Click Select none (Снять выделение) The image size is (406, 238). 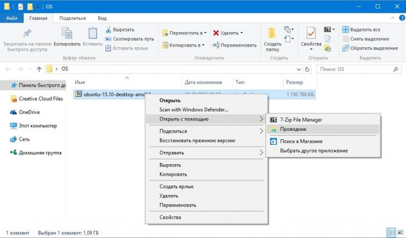coord(365,39)
